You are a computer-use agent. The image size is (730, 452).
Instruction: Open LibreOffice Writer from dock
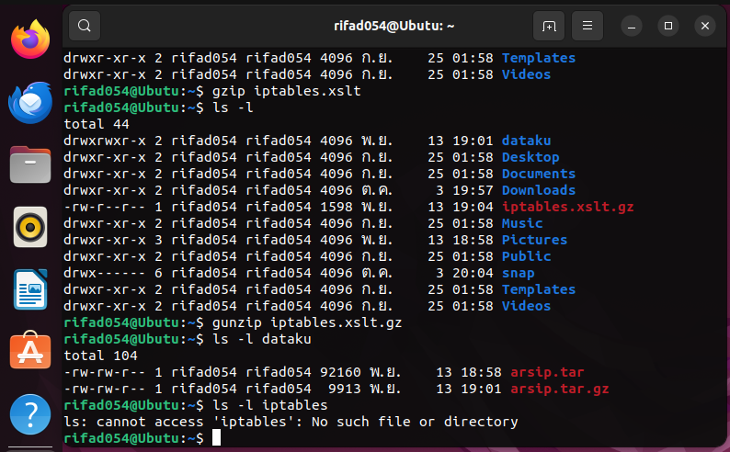[x=29, y=289]
